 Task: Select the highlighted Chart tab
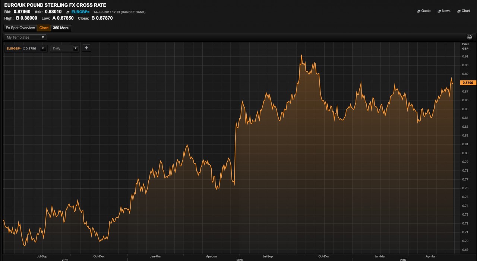[44, 28]
